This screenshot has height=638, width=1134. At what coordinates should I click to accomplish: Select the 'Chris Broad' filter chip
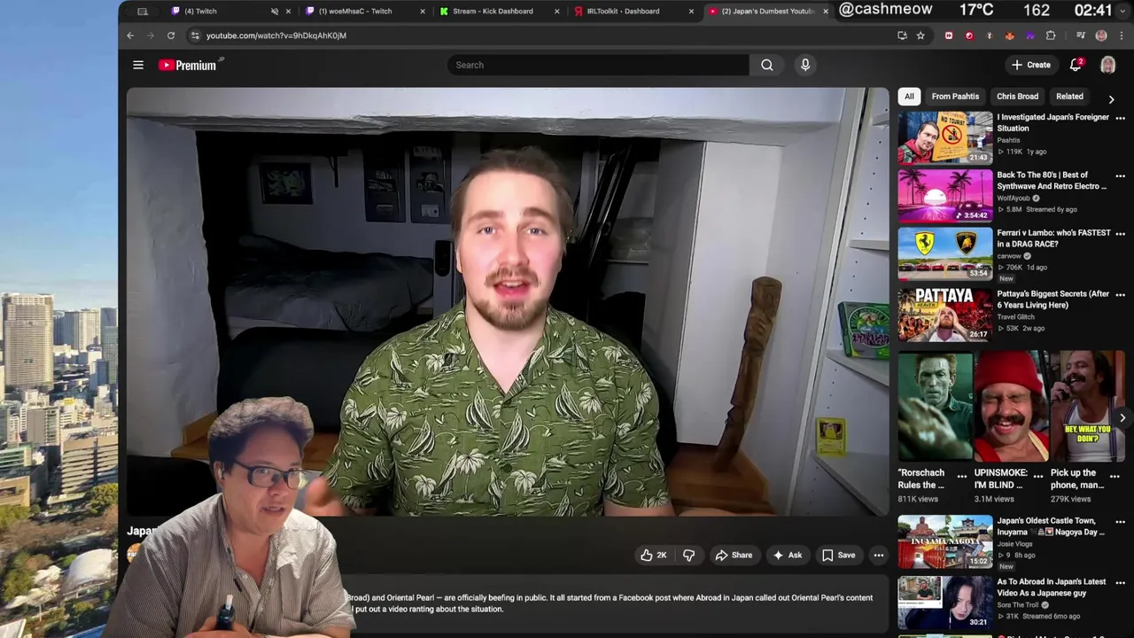[x=1017, y=97]
